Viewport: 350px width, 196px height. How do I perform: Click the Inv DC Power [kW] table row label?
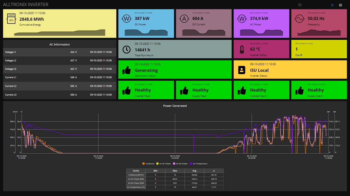click(x=136, y=183)
